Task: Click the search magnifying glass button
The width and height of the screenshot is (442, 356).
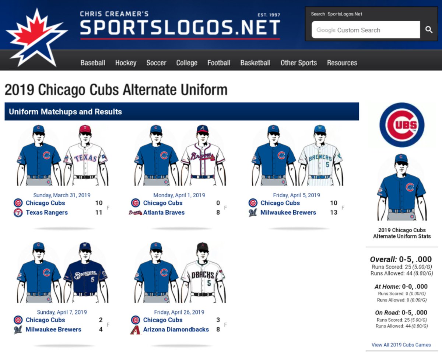Action: coord(429,30)
